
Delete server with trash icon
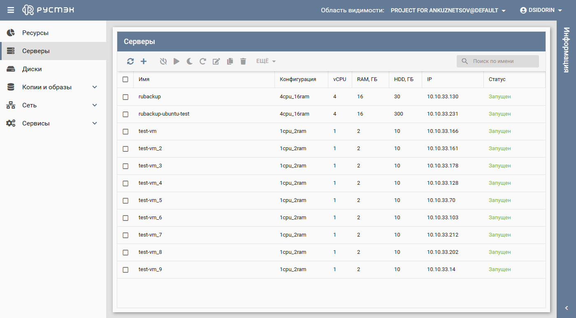click(243, 61)
